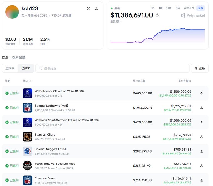Share the Paris Saint-Germain position
The image size is (213, 186).
(202, 122)
